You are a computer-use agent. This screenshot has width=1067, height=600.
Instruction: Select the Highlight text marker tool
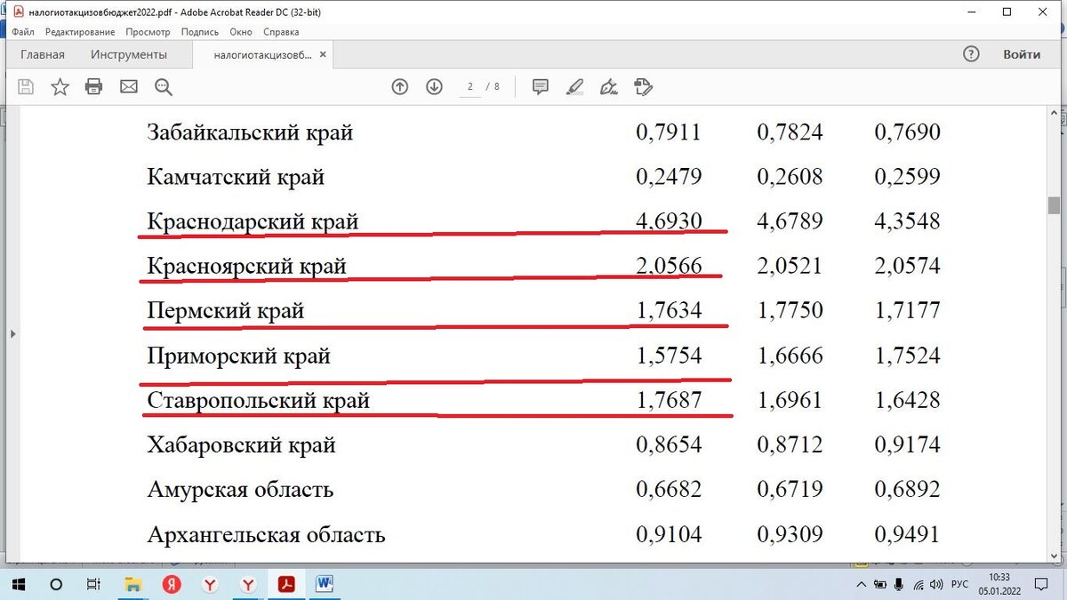[575, 86]
